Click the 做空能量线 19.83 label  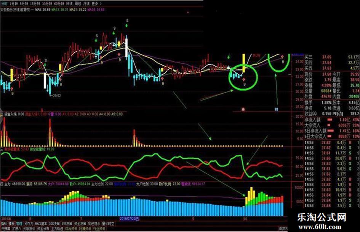tap(42, 149)
